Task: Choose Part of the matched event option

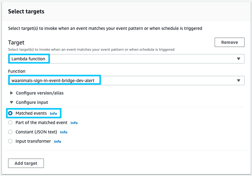Action: [x=10, y=123]
